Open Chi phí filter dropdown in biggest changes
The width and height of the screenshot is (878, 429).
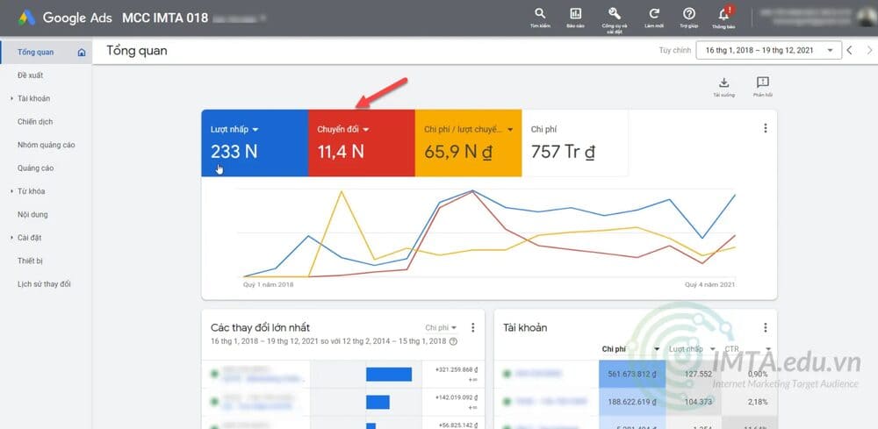click(442, 328)
